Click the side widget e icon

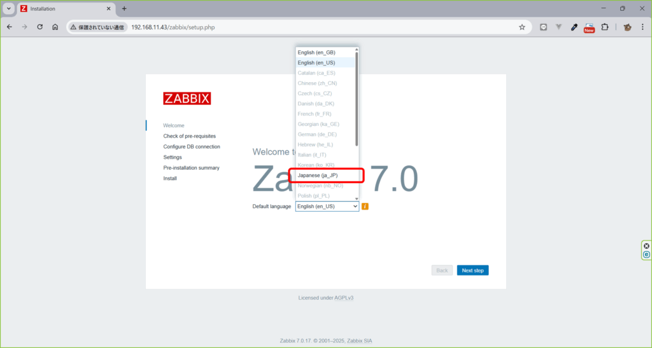[x=646, y=254]
